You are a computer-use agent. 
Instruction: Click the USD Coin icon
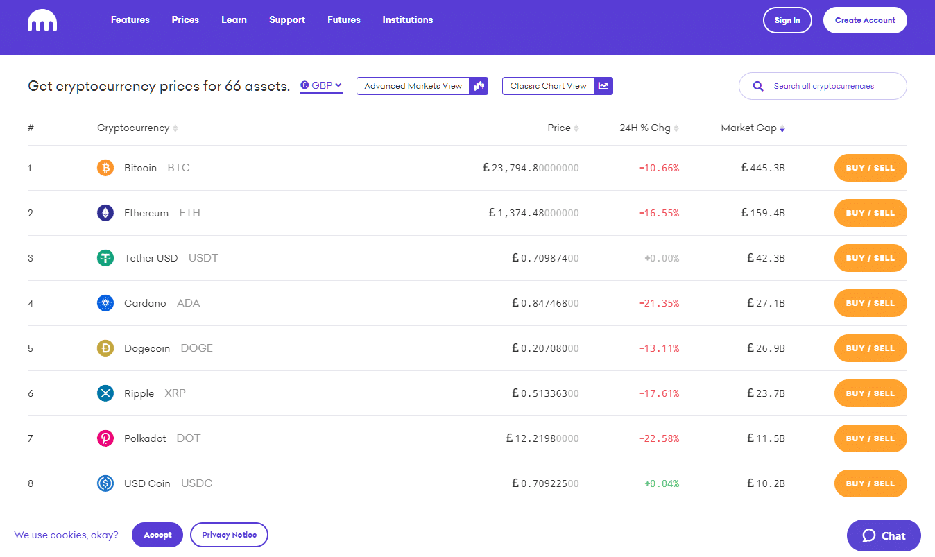[105, 483]
